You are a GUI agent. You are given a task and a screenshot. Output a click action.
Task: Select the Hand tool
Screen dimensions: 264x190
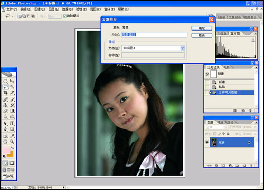pos(5,142)
